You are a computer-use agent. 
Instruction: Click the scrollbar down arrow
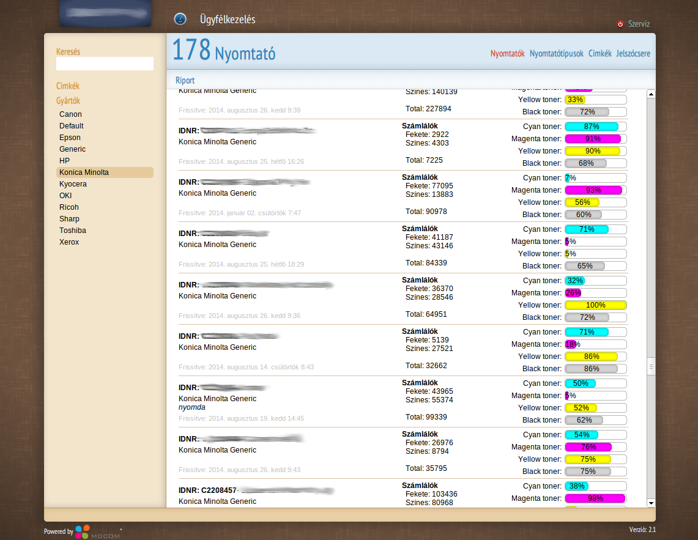click(x=651, y=503)
